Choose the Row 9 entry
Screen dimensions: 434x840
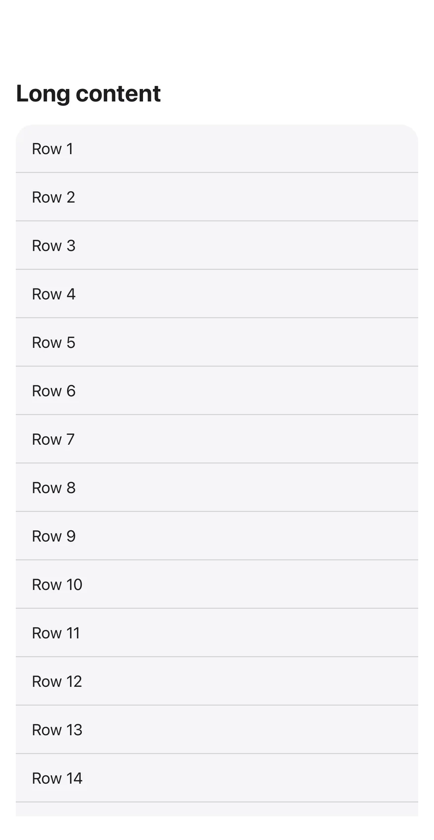coord(217,536)
